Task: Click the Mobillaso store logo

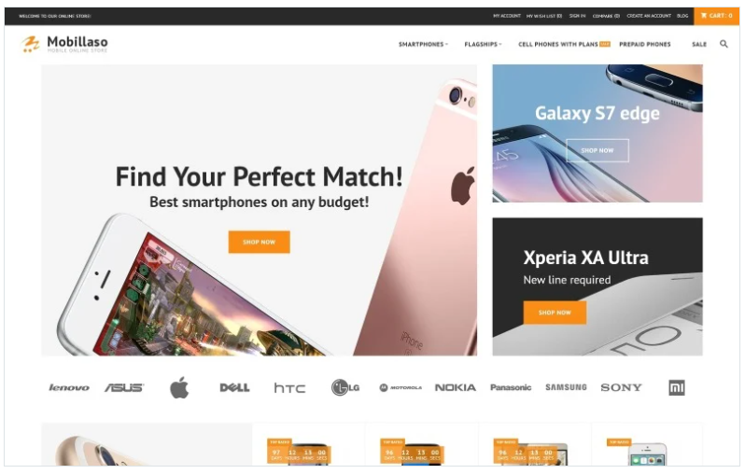Action: click(x=64, y=44)
